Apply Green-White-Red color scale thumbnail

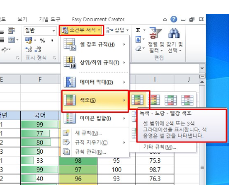pos(171,100)
